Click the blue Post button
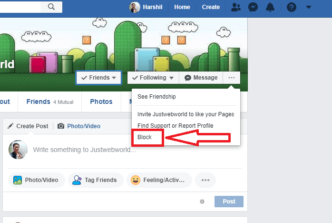This screenshot has height=223, width=332. point(229,202)
